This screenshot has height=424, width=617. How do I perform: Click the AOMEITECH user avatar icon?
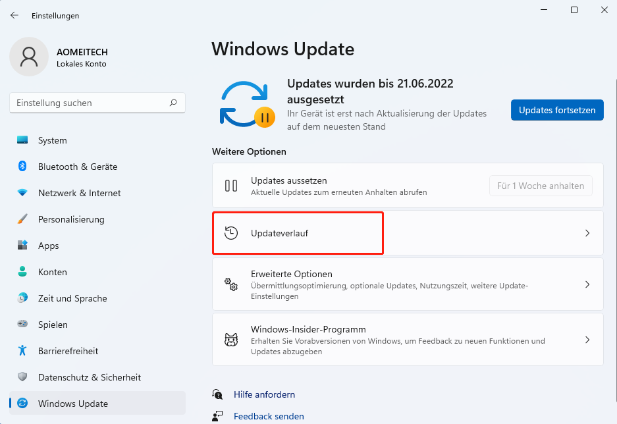click(29, 57)
